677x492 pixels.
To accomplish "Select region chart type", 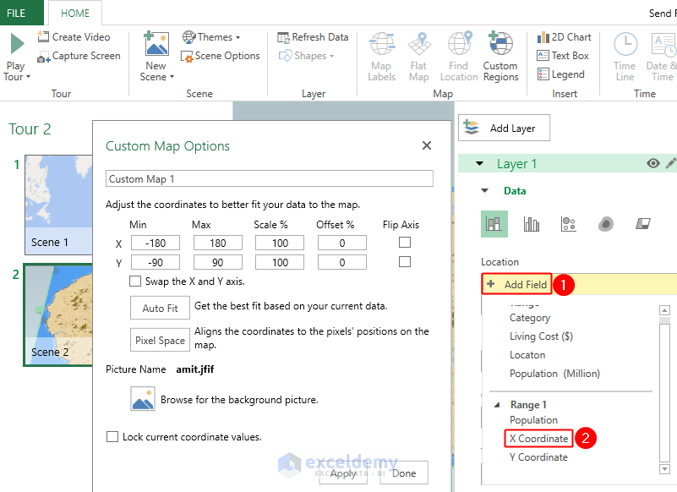I will coord(643,224).
